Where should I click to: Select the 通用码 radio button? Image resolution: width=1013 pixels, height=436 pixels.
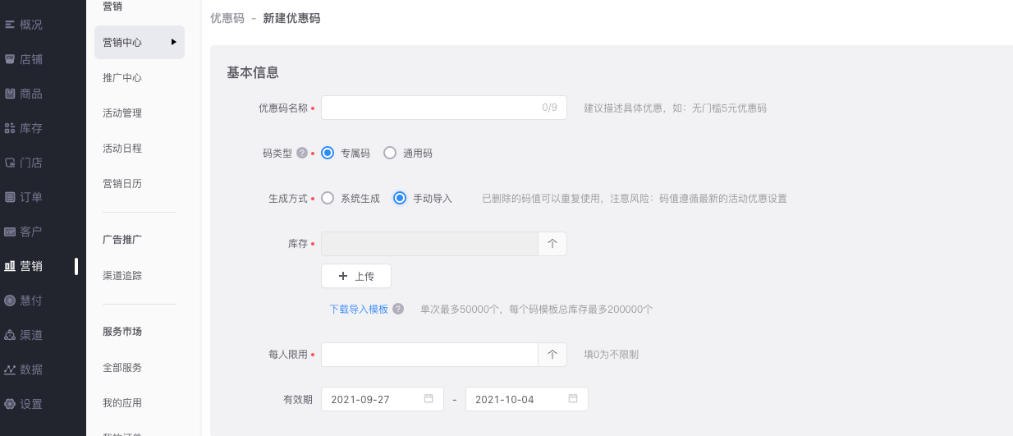click(390, 153)
